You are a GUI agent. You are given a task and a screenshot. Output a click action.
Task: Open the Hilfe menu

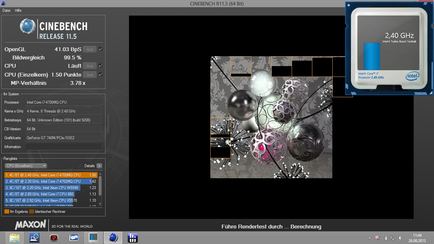(18, 10)
